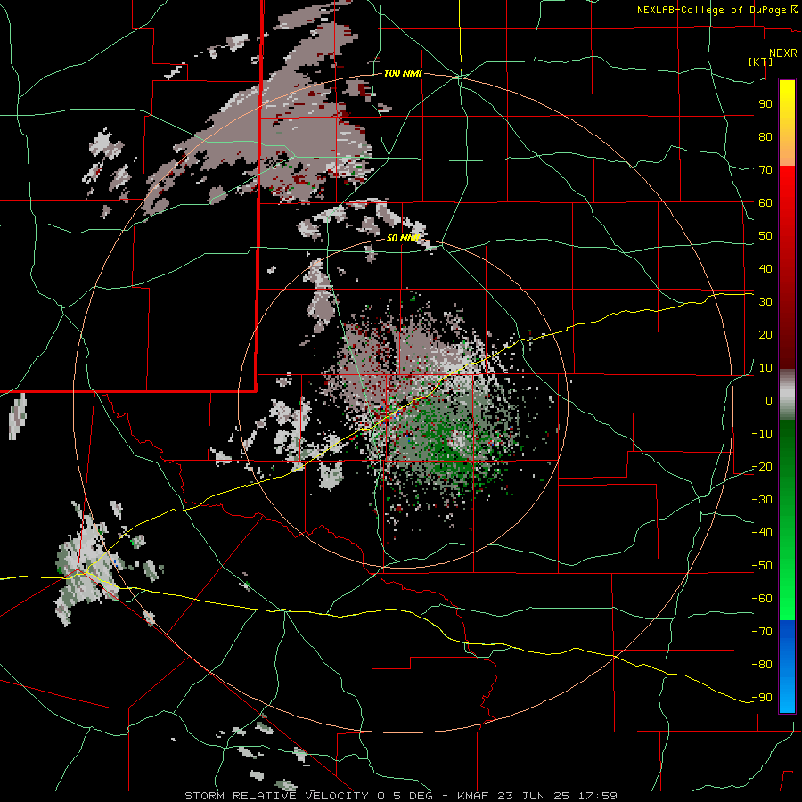Click the -80 value on the velocity scale
This screenshot has height=802, width=802.
pyautogui.click(x=762, y=665)
